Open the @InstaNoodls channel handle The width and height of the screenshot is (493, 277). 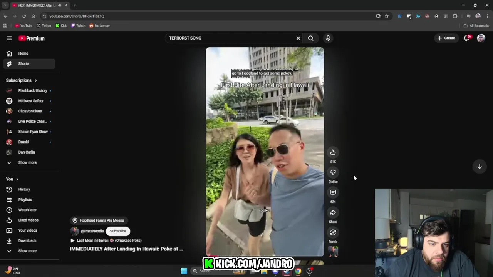point(92,231)
